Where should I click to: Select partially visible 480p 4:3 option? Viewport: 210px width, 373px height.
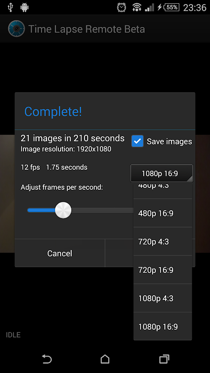162,191
